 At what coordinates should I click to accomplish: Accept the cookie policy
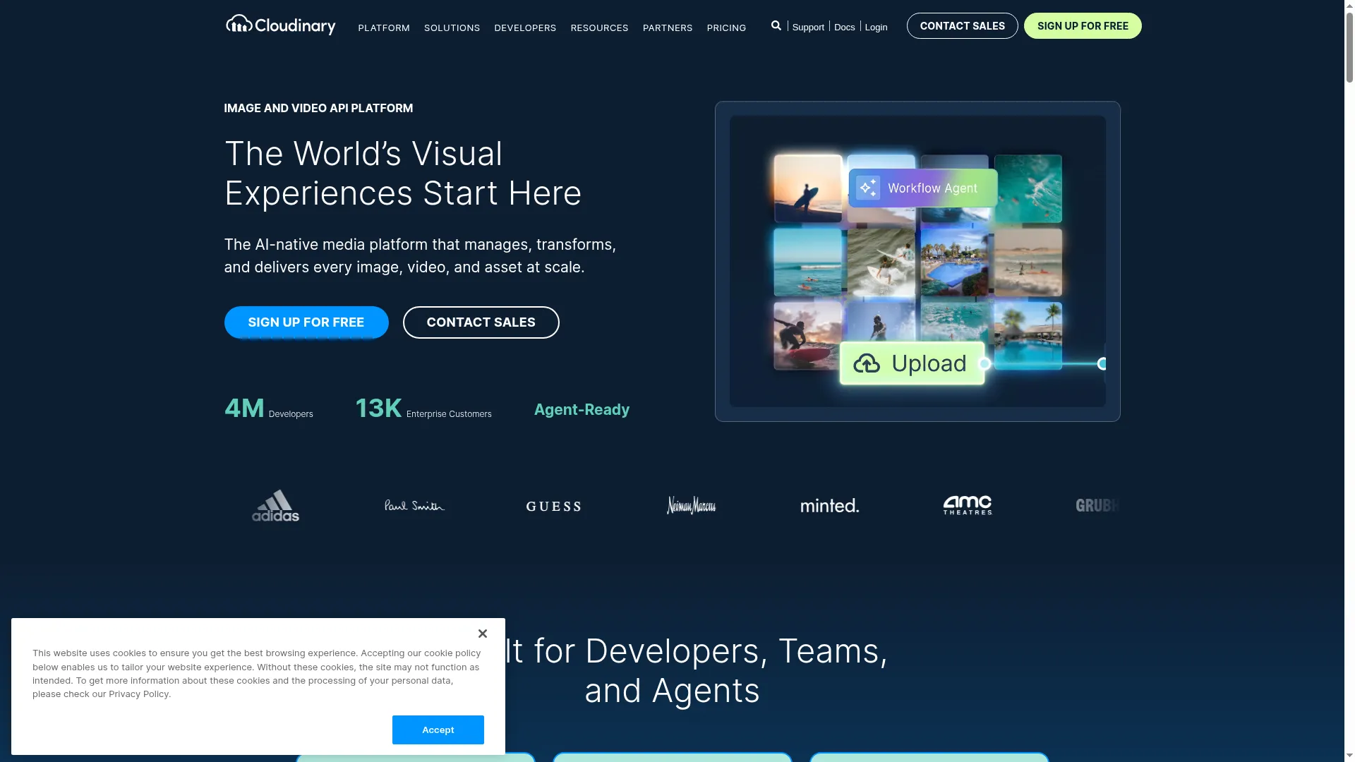tap(438, 730)
